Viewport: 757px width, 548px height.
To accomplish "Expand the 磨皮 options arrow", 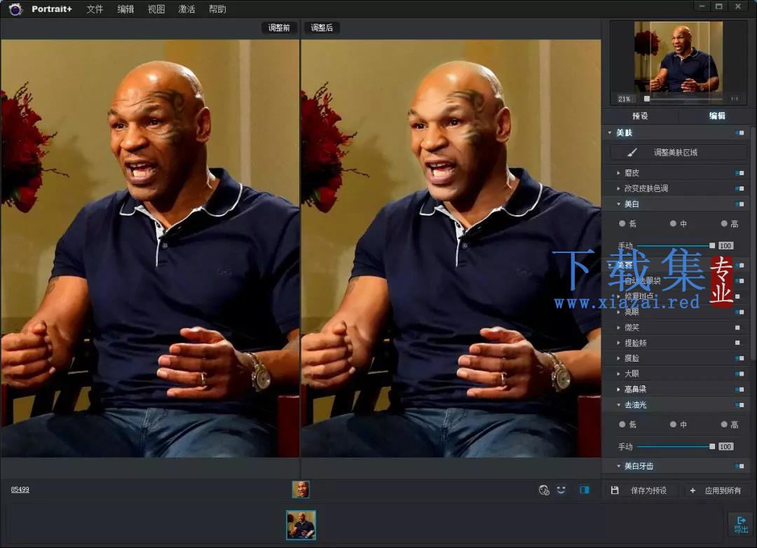I will 618,173.
